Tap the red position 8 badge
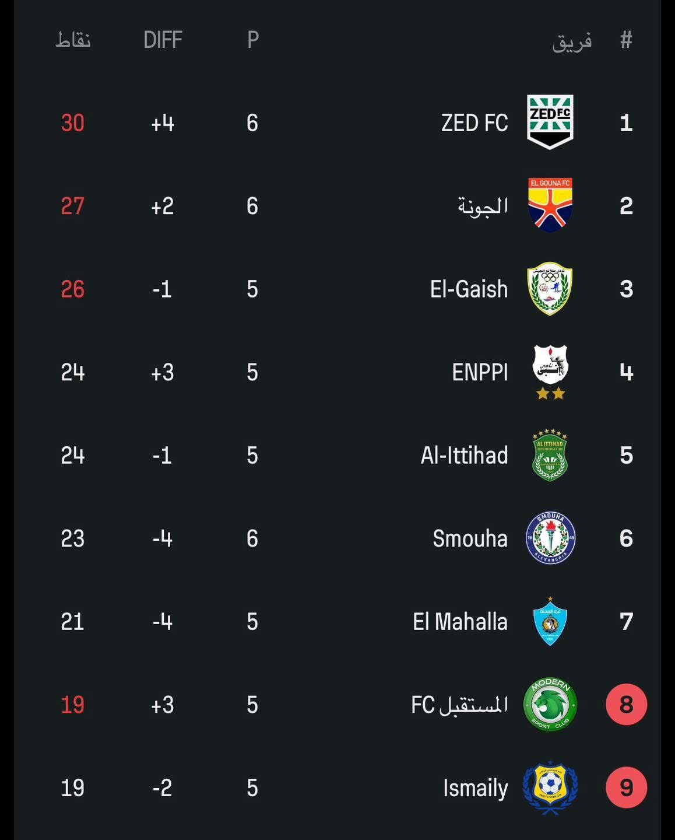 [627, 705]
